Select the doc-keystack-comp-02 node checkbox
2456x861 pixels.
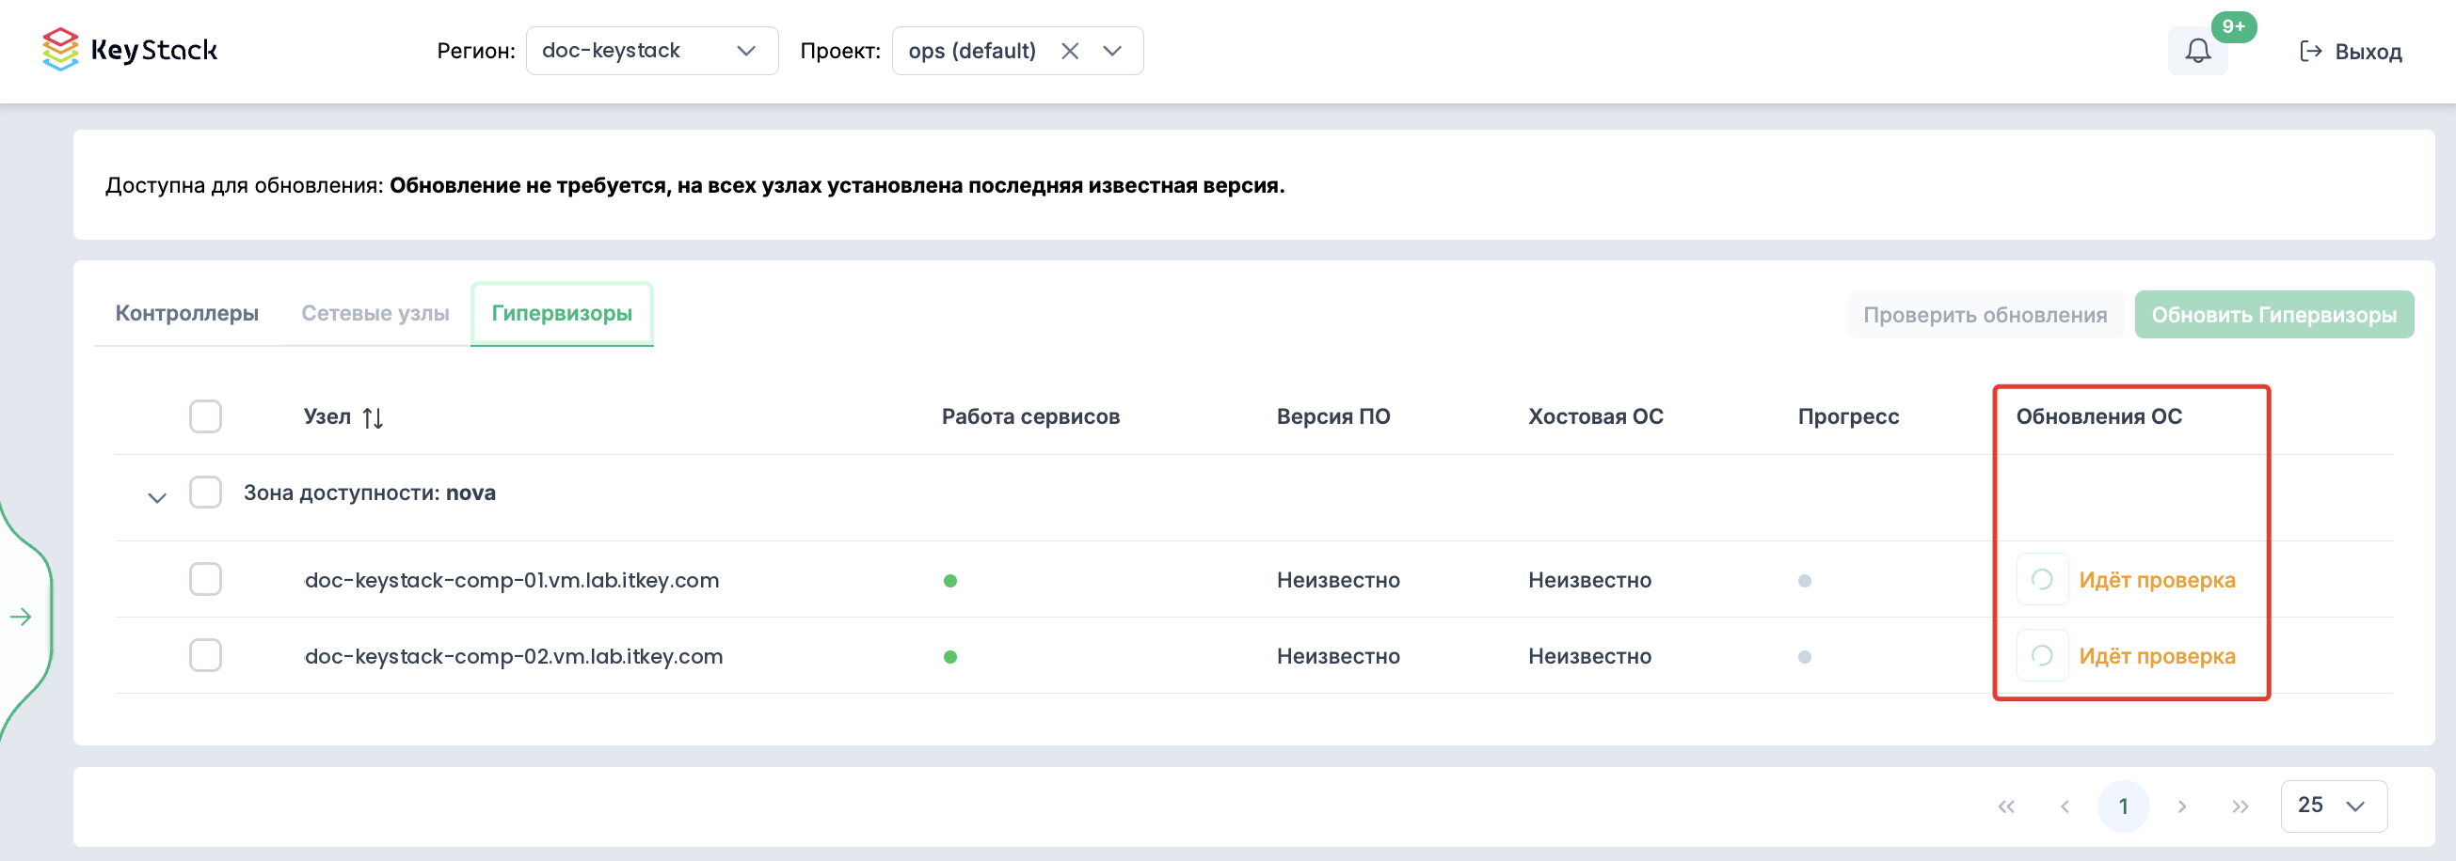[x=205, y=655]
